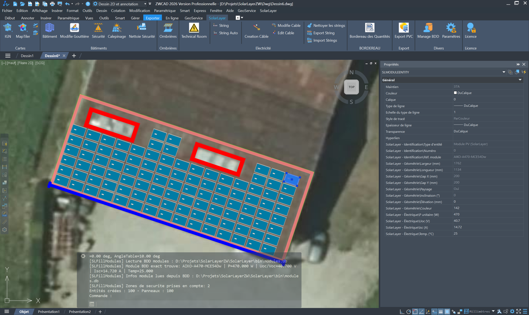
Task: Select the Modifie Cable tool
Action: tap(286, 25)
